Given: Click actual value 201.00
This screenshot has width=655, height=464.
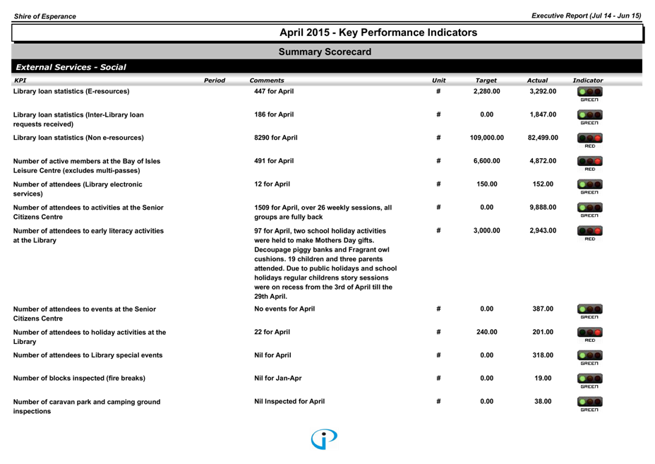Looking at the screenshot, I should point(543,332).
